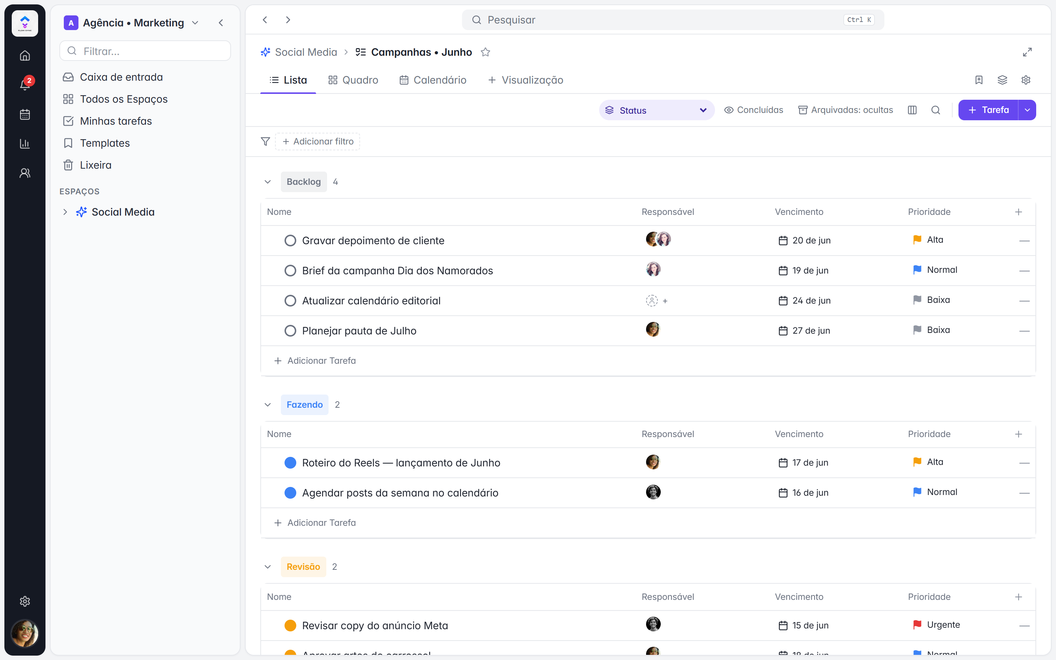This screenshot has height=660, width=1056.
Task: Toggle status circle for Atualizar calendário editorial
Action: (x=290, y=301)
